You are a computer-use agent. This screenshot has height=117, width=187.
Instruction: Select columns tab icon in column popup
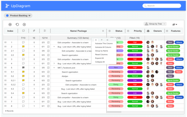107,40
